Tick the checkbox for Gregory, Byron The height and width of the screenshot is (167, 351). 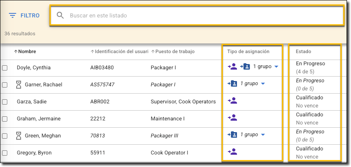coord(5,153)
